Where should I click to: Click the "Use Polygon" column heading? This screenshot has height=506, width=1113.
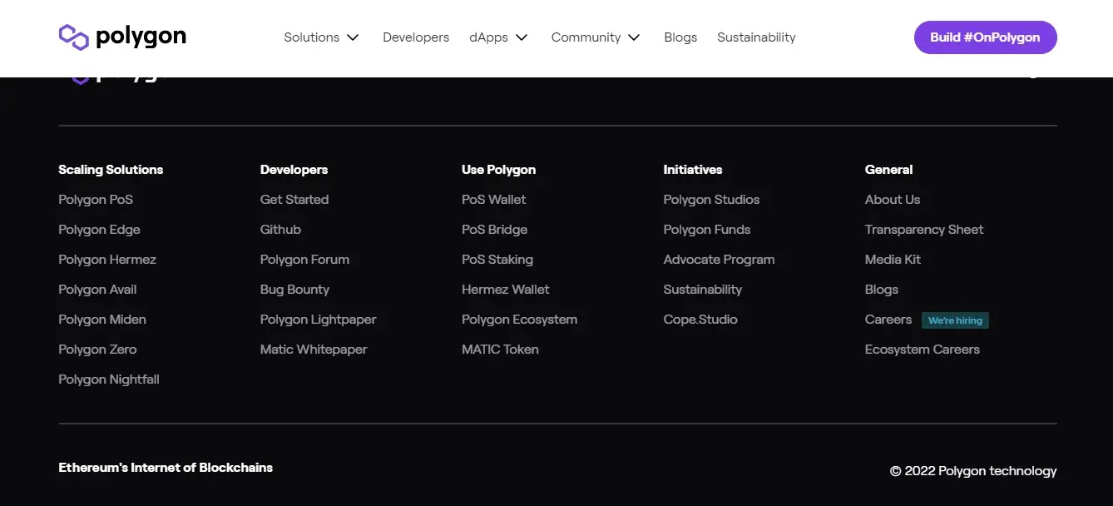tap(498, 170)
